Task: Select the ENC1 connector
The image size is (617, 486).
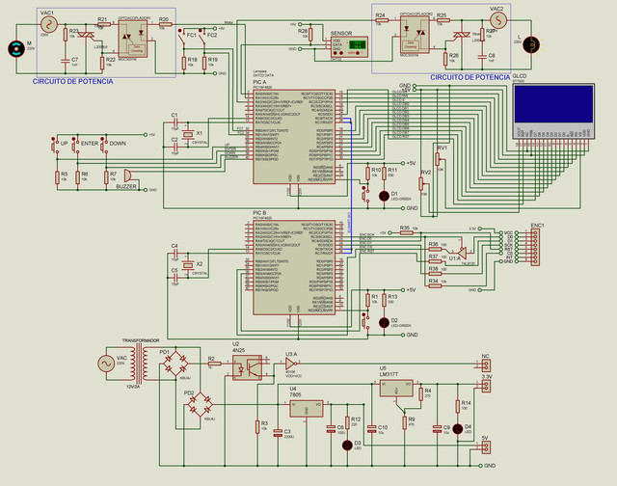Action: pos(535,247)
